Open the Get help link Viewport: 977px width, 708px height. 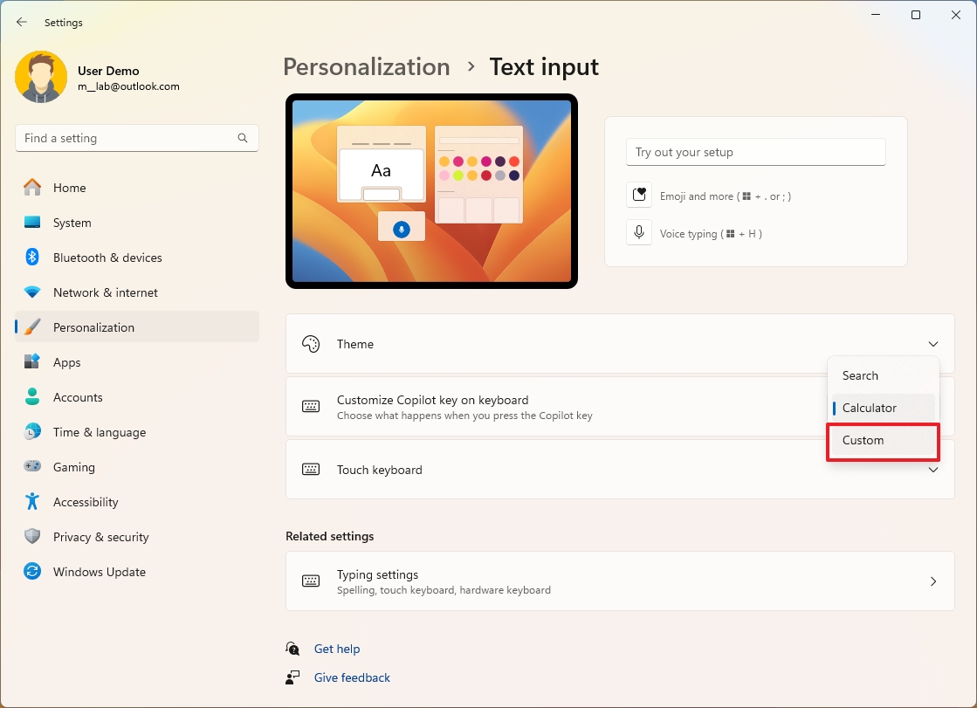(x=337, y=649)
